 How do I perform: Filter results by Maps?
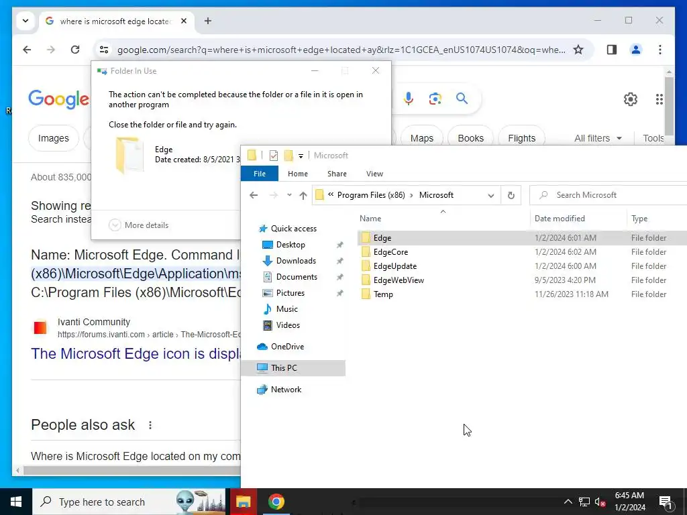tap(421, 138)
